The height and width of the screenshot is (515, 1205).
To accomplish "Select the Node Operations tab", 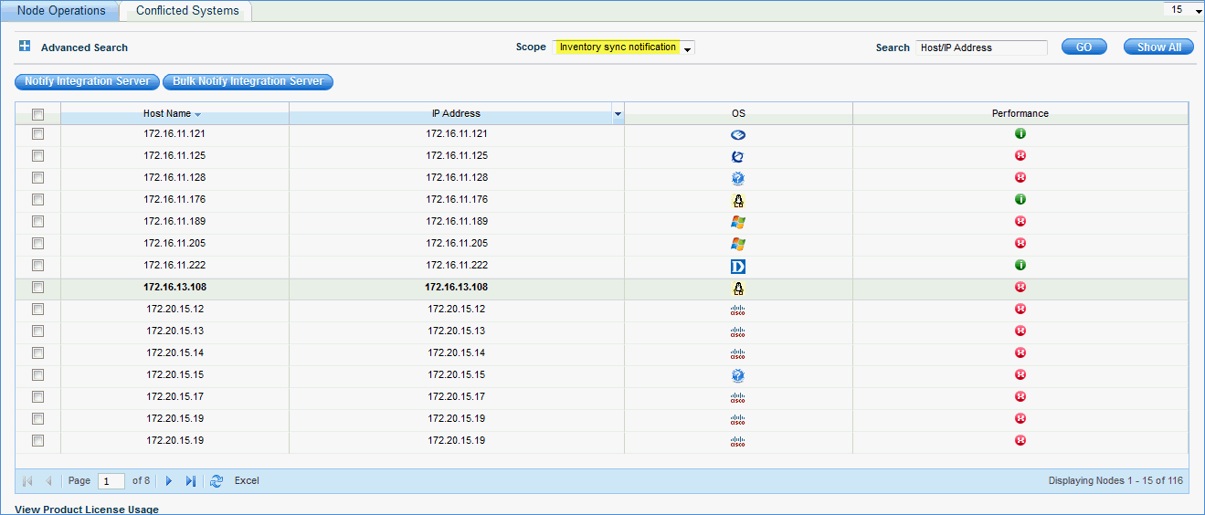I will tap(61, 11).
